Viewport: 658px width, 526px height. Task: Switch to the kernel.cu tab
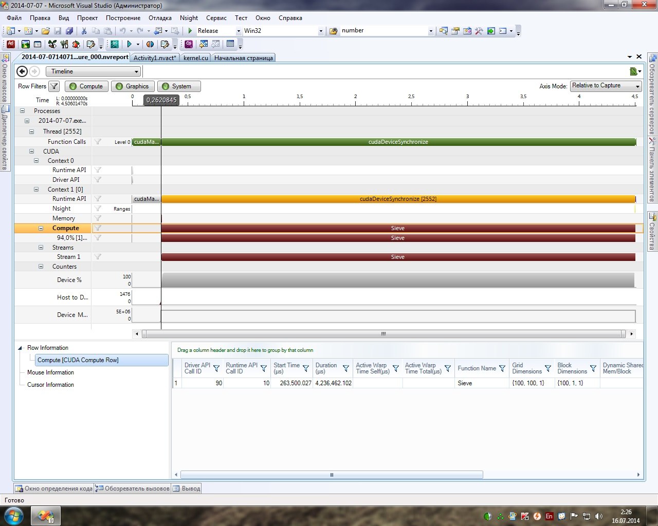pos(196,58)
